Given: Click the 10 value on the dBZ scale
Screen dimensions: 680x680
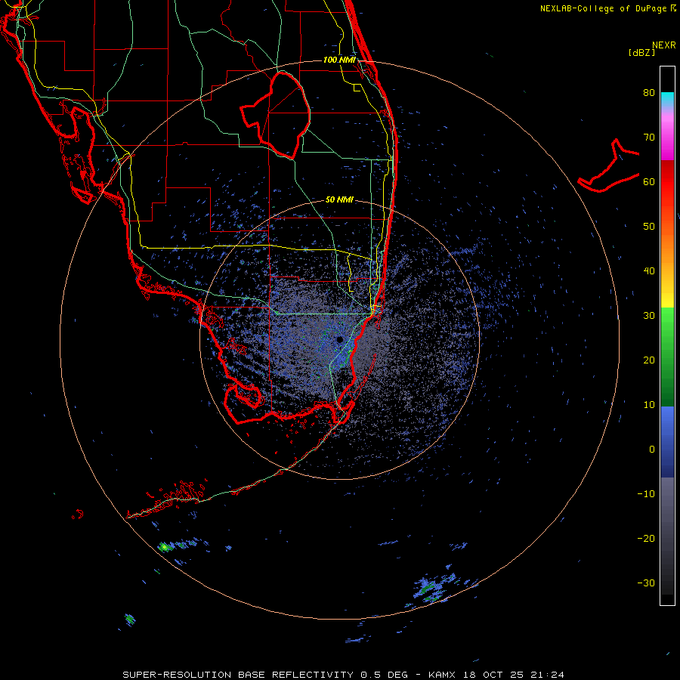Looking at the screenshot, I should (x=649, y=405).
